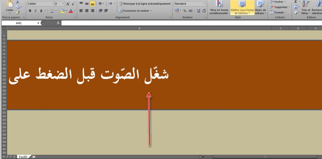Open Styles de cellules gallery

click(260, 7)
